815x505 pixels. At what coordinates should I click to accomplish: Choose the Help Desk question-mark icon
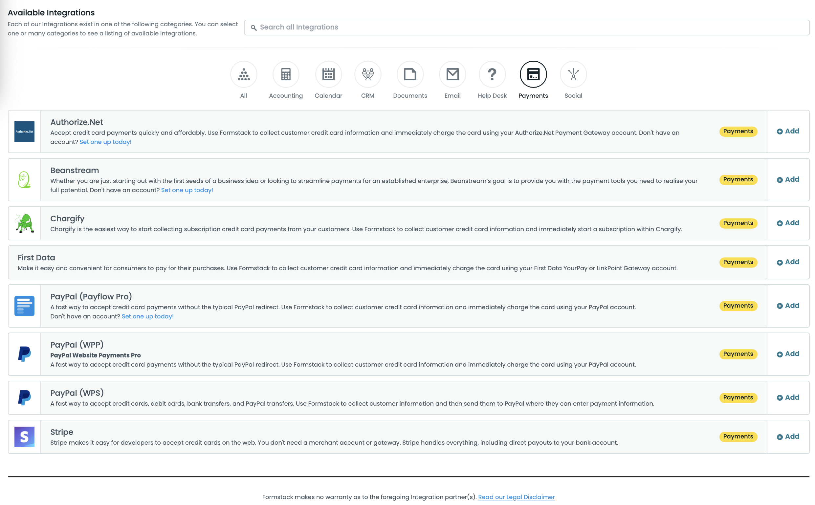point(492,74)
